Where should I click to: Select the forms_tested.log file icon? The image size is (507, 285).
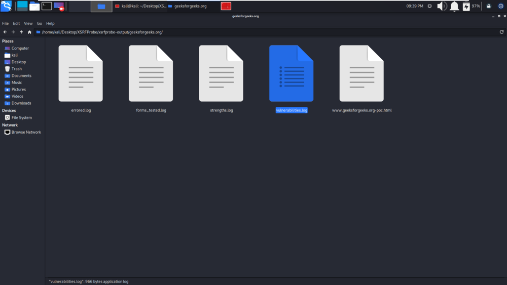pyautogui.click(x=151, y=73)
